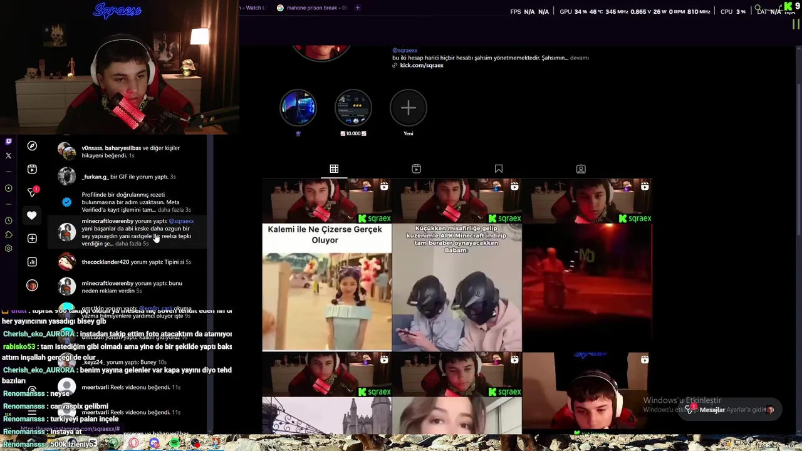Add new highlight with 'Yeni' plus button
The image size is (802, 451).
tap(409, 108)
